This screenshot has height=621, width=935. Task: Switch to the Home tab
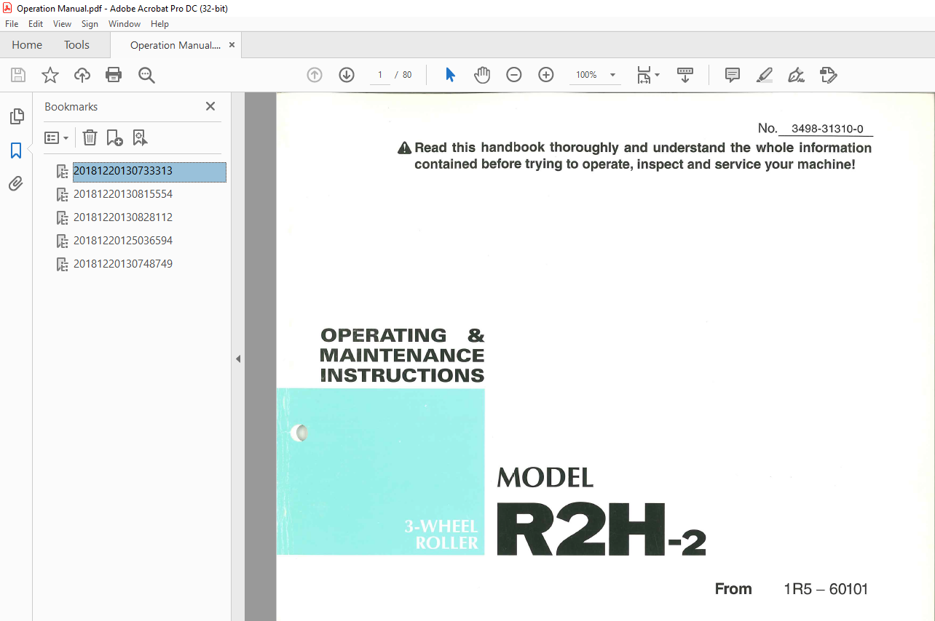pos(27,45)
